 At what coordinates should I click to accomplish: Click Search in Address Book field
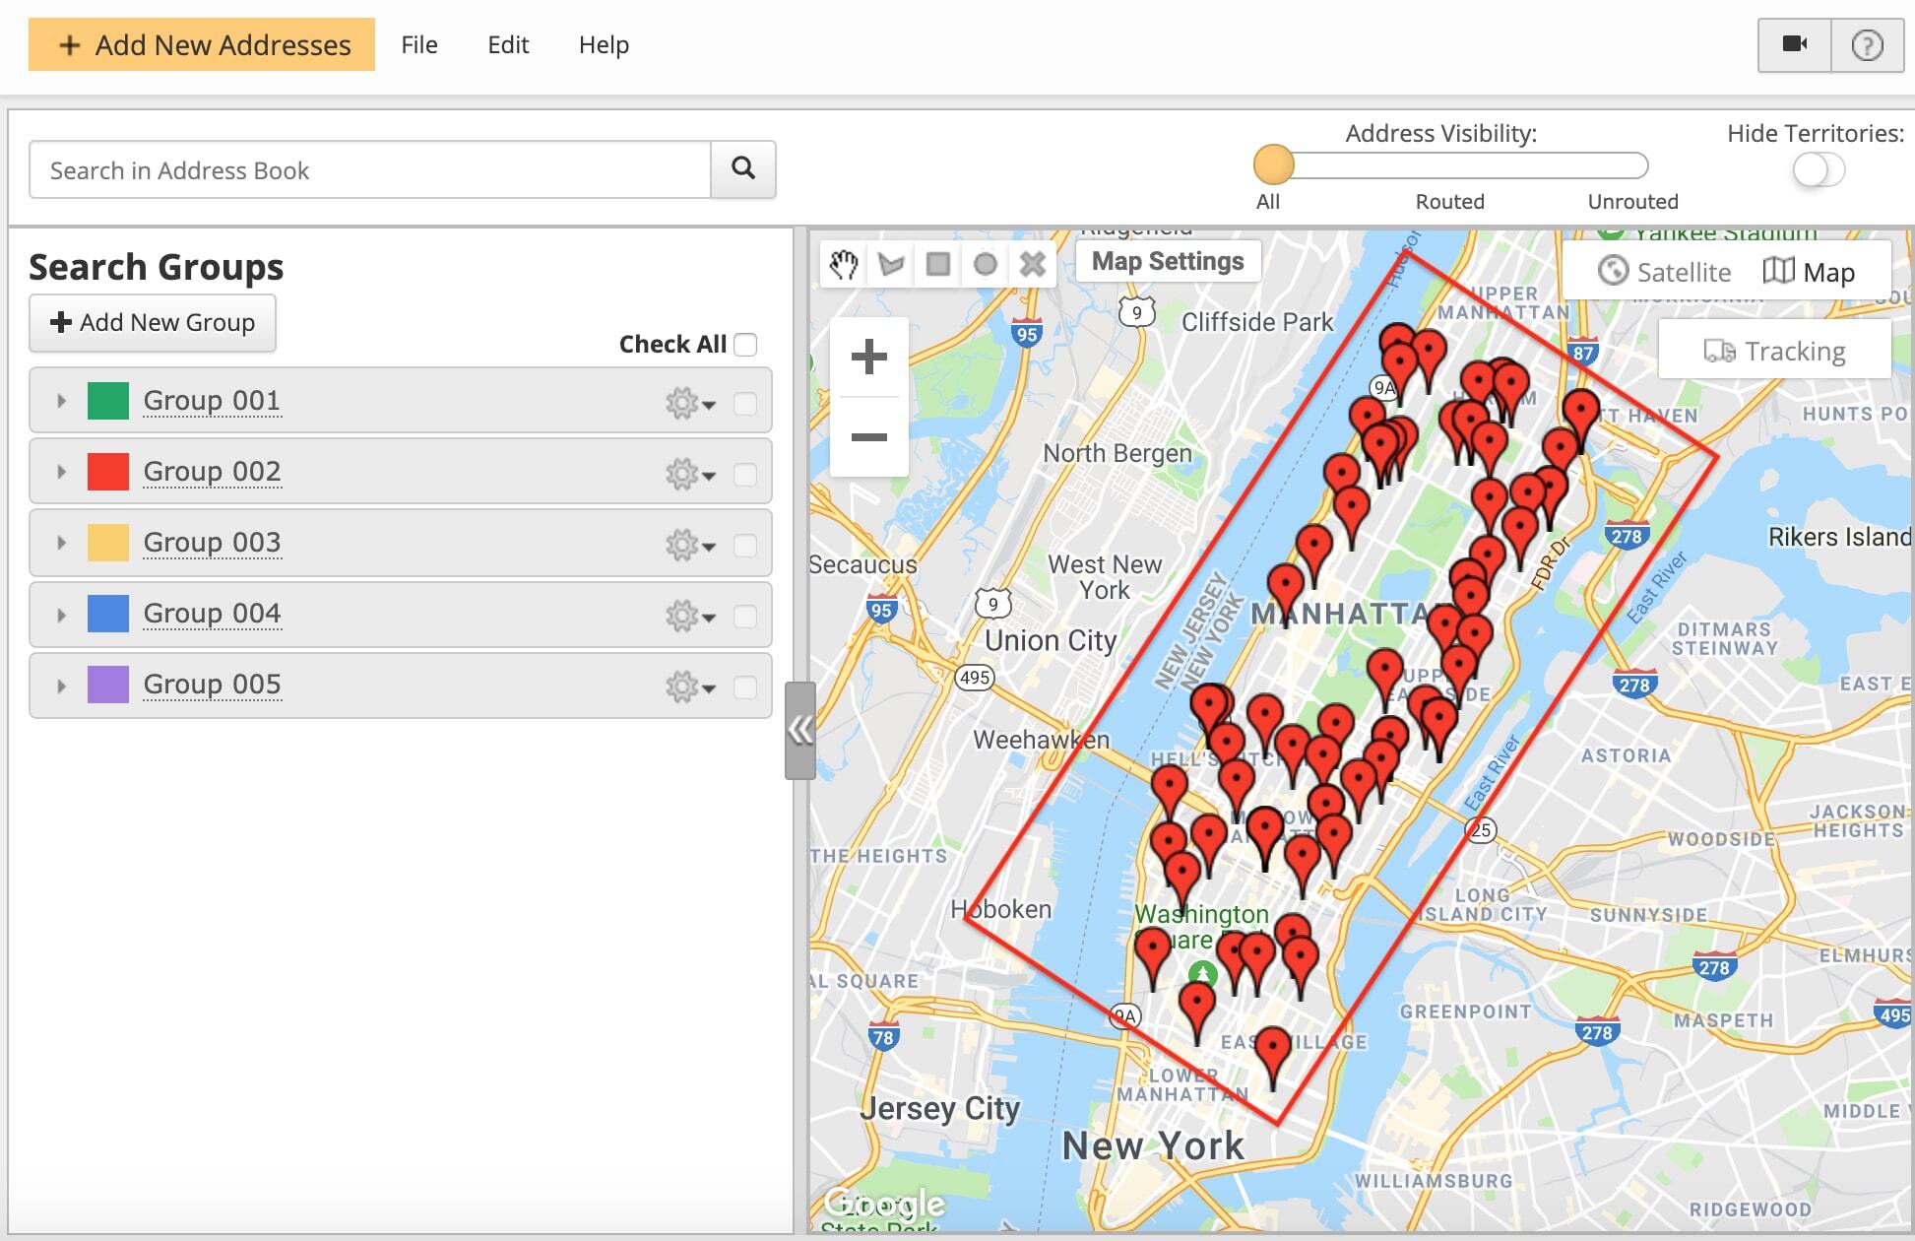point(370,170)
